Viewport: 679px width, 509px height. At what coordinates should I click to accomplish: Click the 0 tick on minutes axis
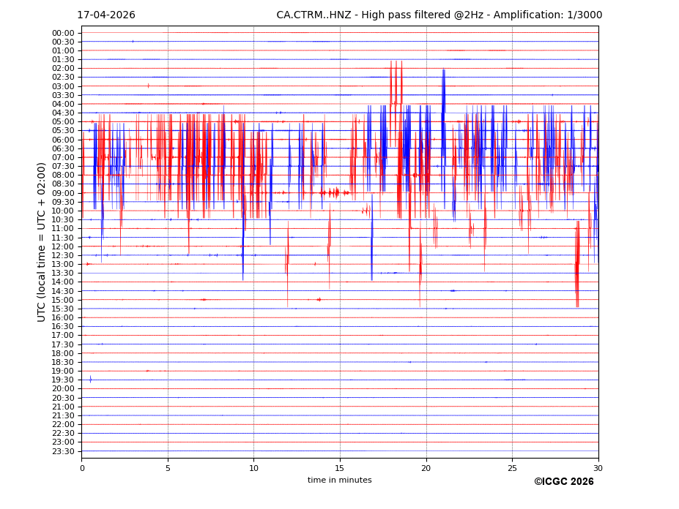pos(82,468)
